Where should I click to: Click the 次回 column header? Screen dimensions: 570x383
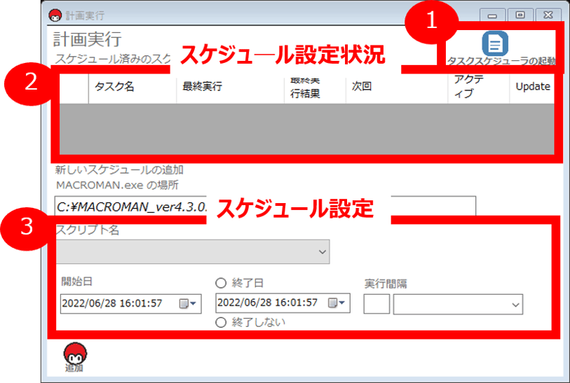(x=397, y=87)
